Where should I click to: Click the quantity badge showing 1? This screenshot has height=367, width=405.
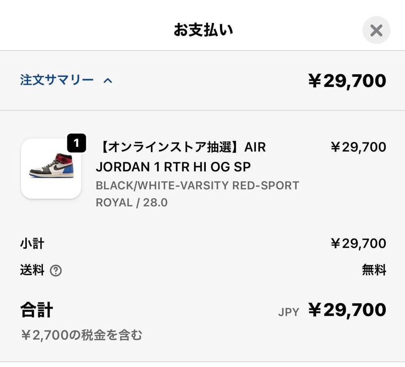[x=76, y=143]
